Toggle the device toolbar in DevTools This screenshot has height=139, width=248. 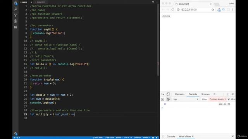click(x=168, y=94)
